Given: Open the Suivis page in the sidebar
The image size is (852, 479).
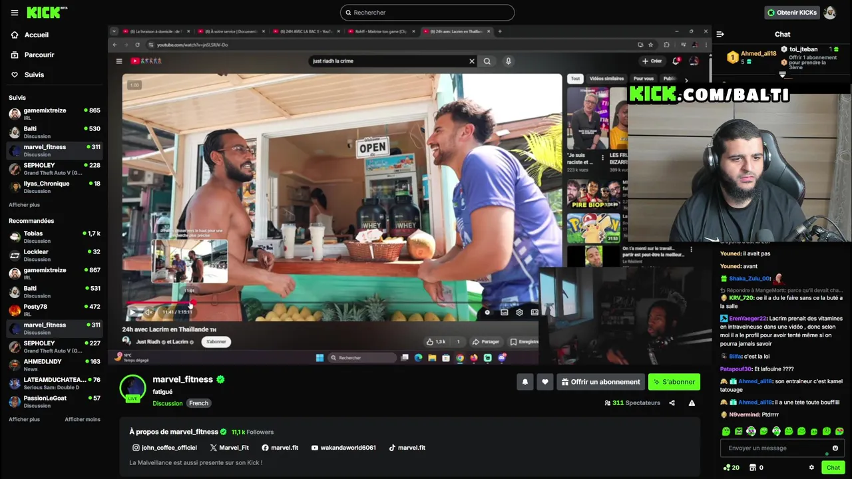Looking at the screenshot, I should point(28,75).
